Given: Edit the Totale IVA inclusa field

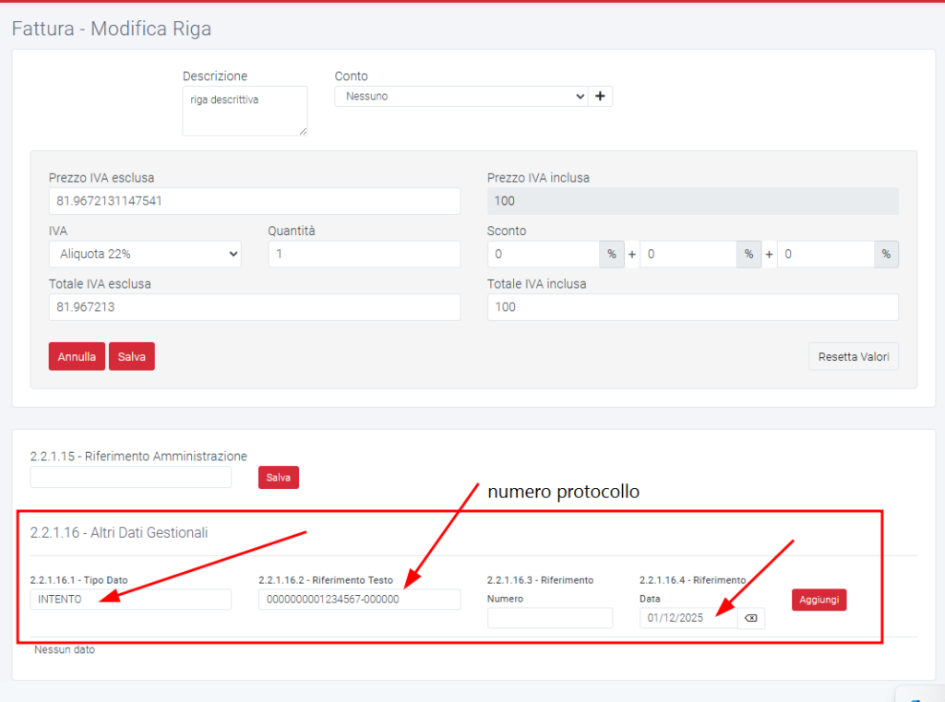Looking at the screenshot, I should (692, 307).
